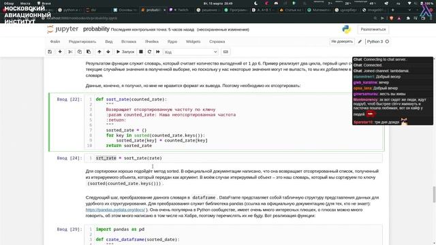The width and height of the screenshot is (436, 245).
Task: Insert a new cell with plus icon
Action: click(60, 52)
